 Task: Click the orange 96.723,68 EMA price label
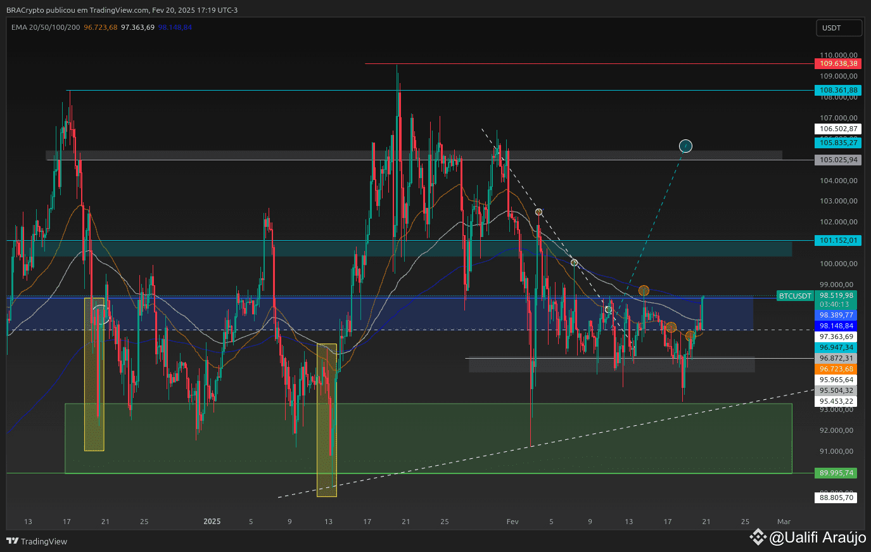[x=836, y=369]
